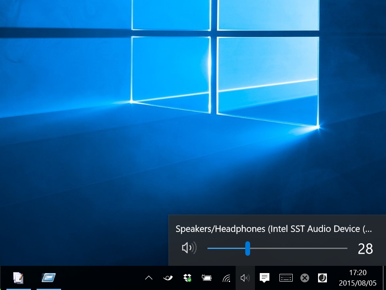Click the volume value 28
Image resolution: width=386 pixels, height=290 pixels.
tap(365, 249)
